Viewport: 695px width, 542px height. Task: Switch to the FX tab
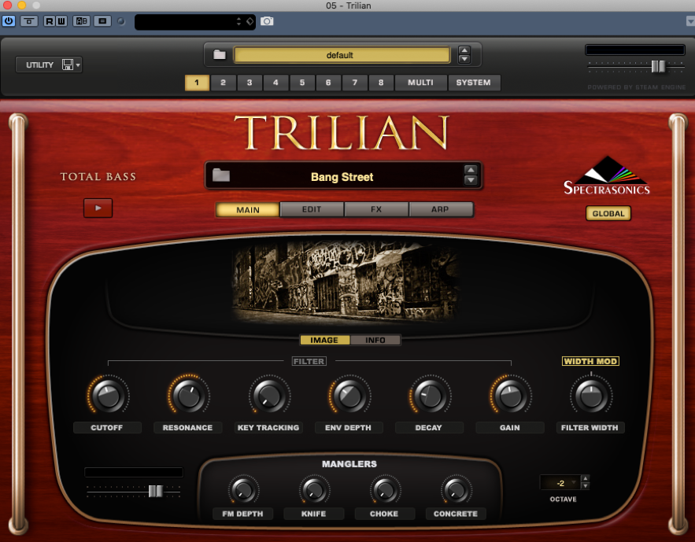[x=376, y=209]
